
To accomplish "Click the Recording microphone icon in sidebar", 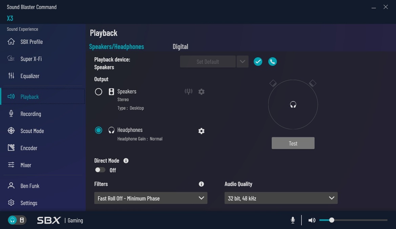I will 11,113.
